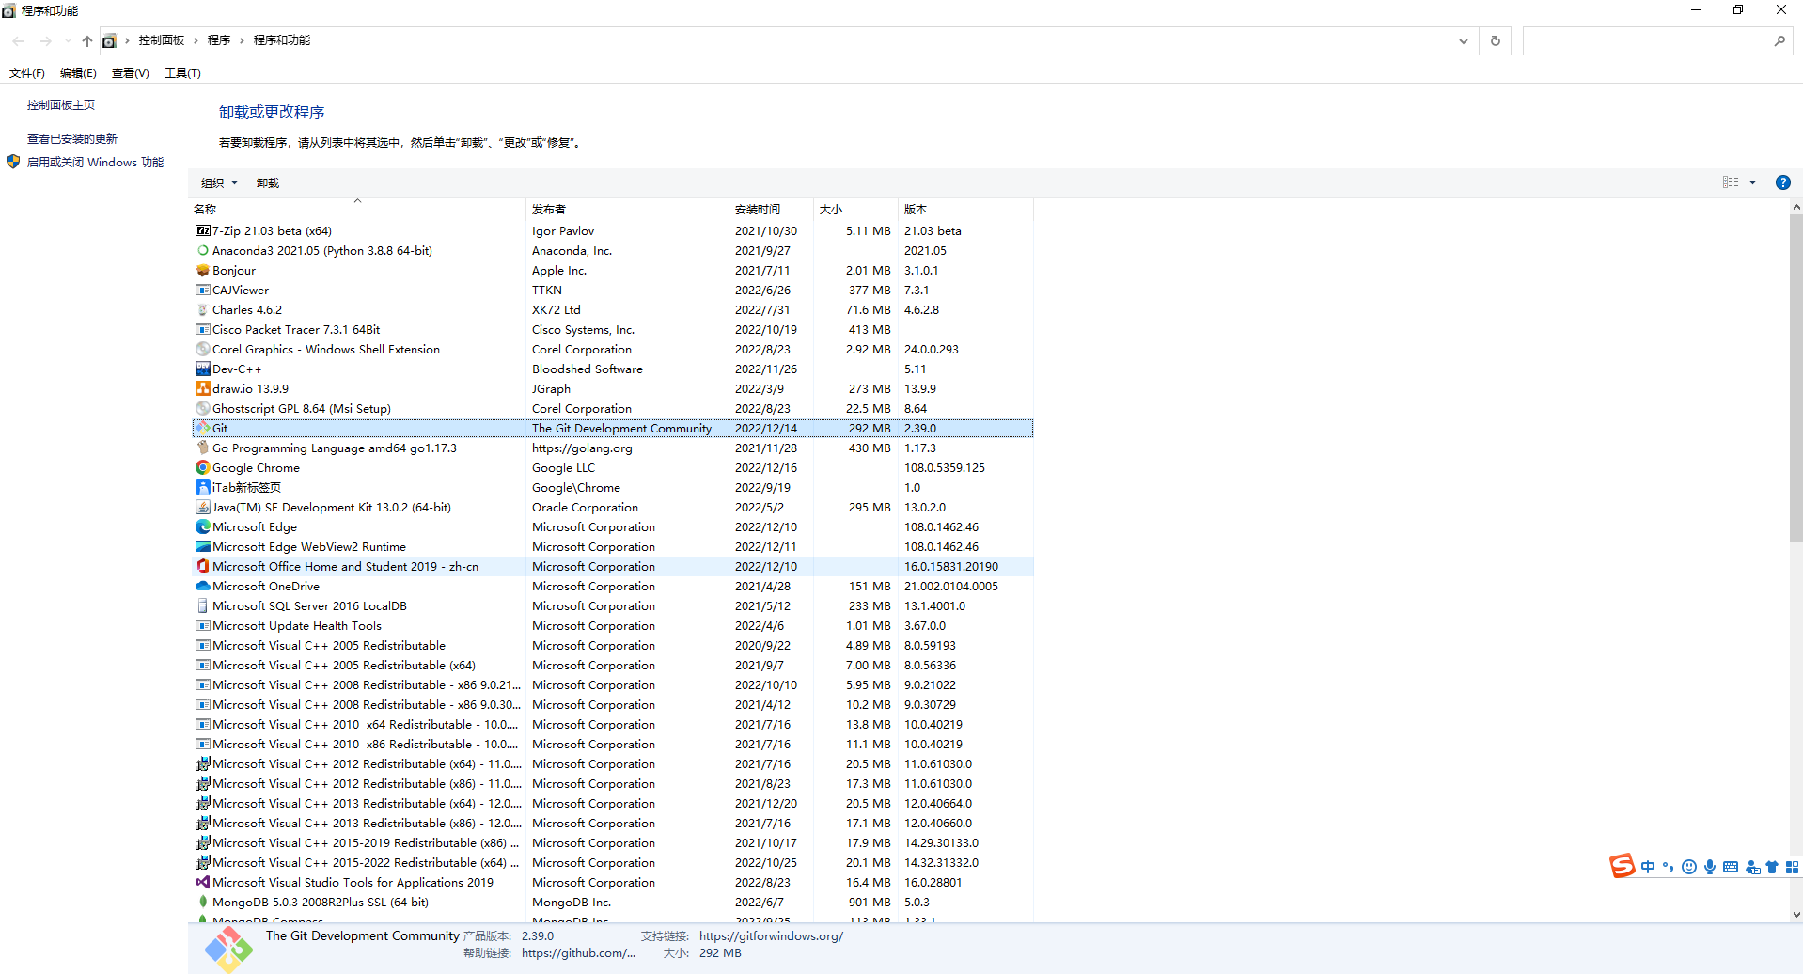Image resolution: width=1803 pixels, height=974 pixels.
Task: Click the Java SE Development Kit icon
Action: coord(202,507)
